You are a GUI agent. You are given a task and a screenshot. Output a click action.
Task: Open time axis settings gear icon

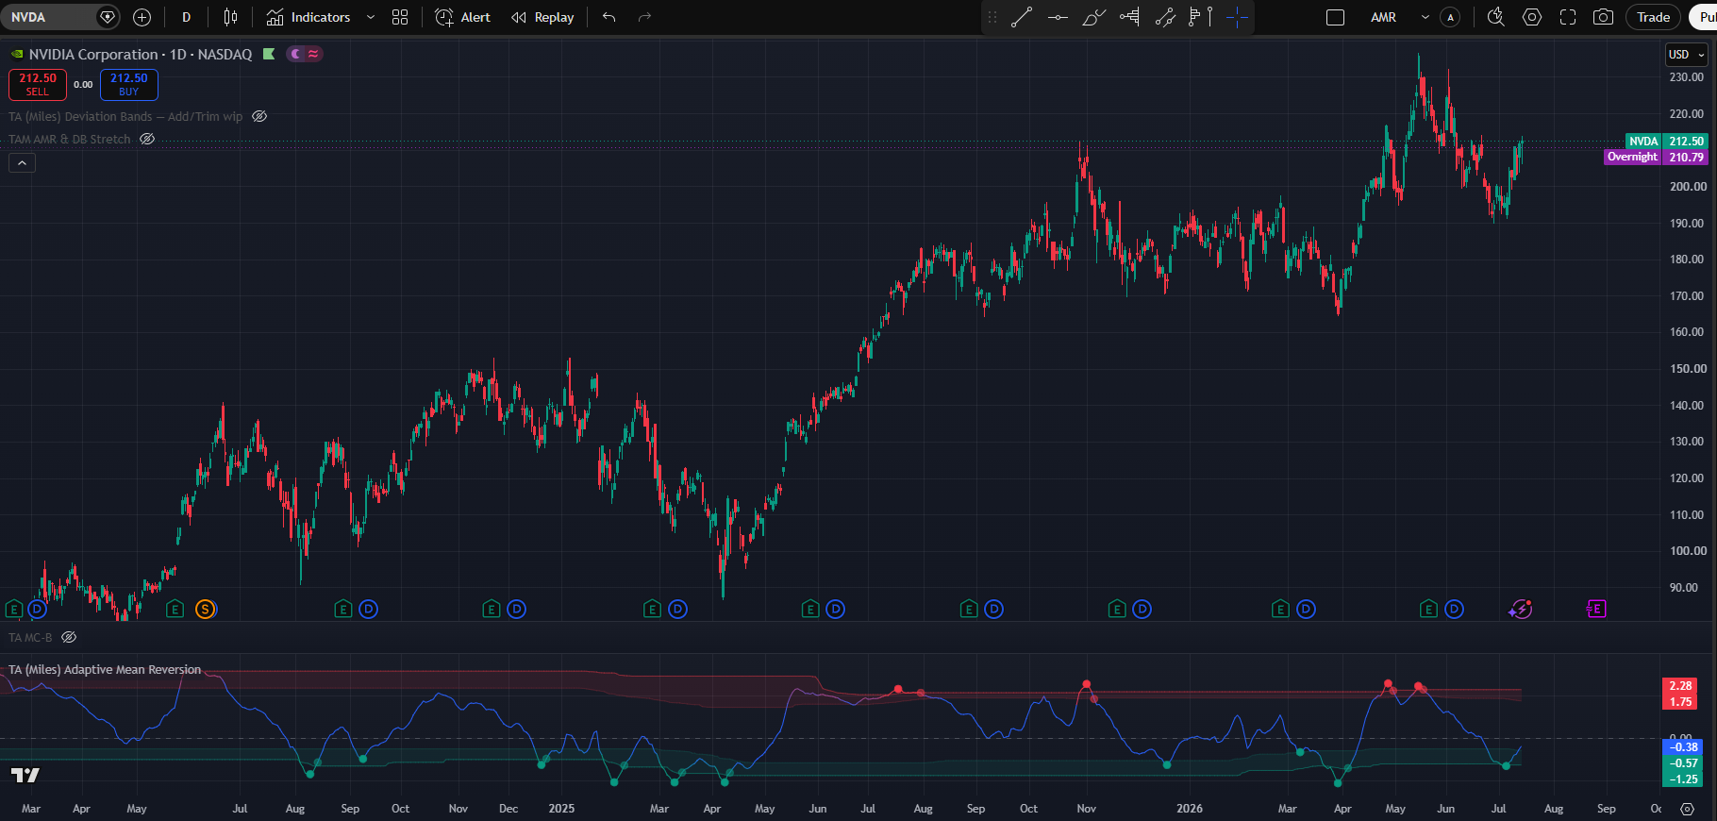(1687, 809)
